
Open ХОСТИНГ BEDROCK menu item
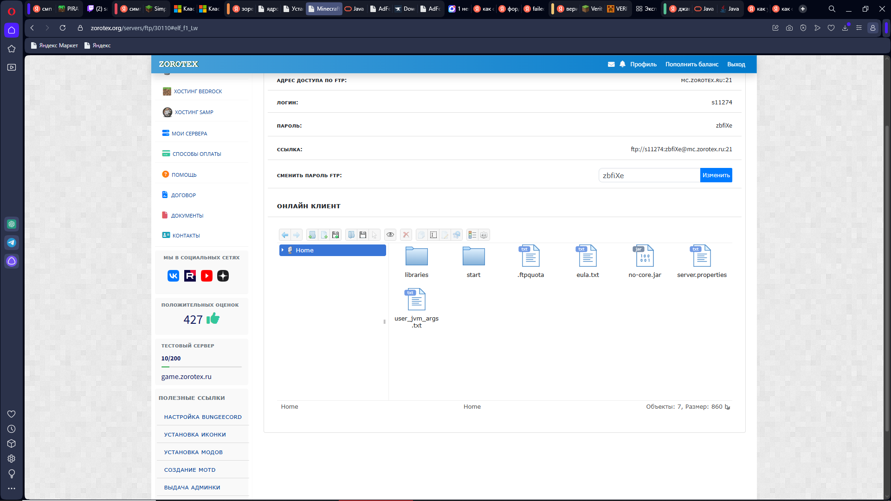pos(198,91)
